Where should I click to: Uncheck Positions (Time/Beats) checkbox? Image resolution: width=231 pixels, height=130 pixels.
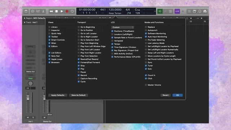pos(112,31)
